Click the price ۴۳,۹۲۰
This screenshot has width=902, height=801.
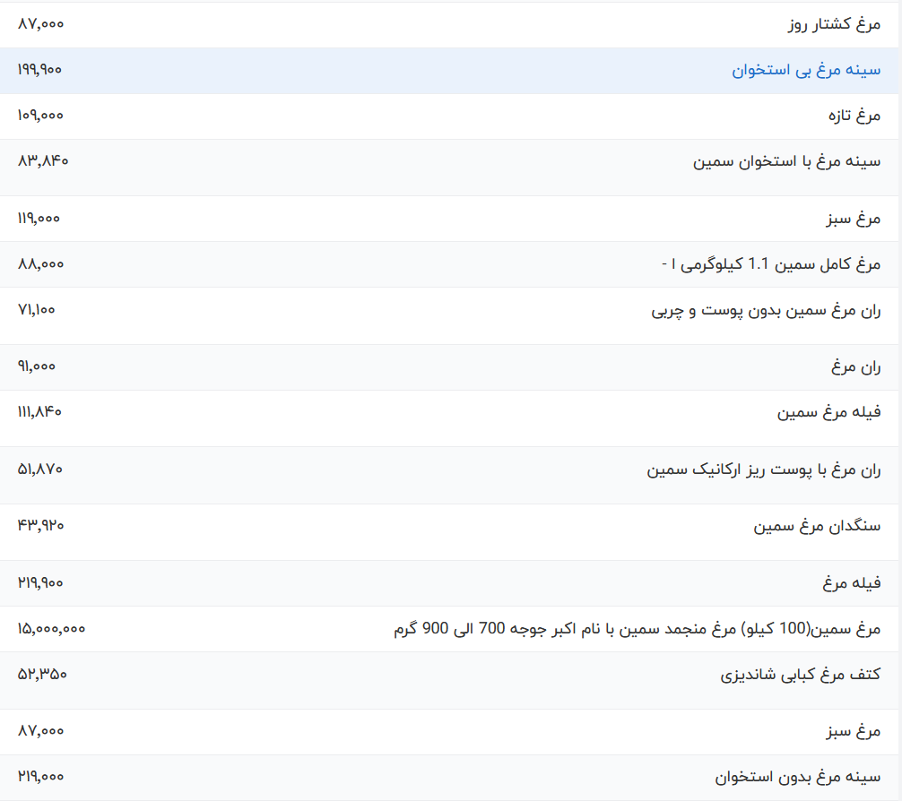(41, 525)
